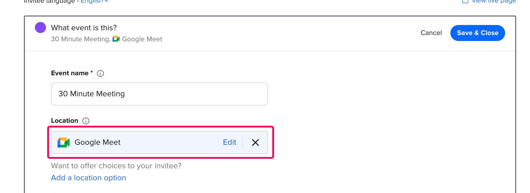530x193 pixels.
Task: Edit the Google Meet location
Action: (x=230, y=142)
